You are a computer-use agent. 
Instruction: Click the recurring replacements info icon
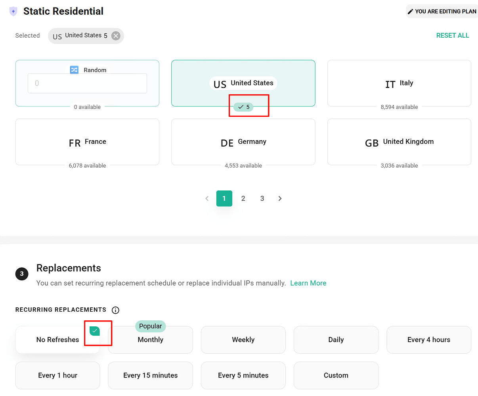[115, 310]
